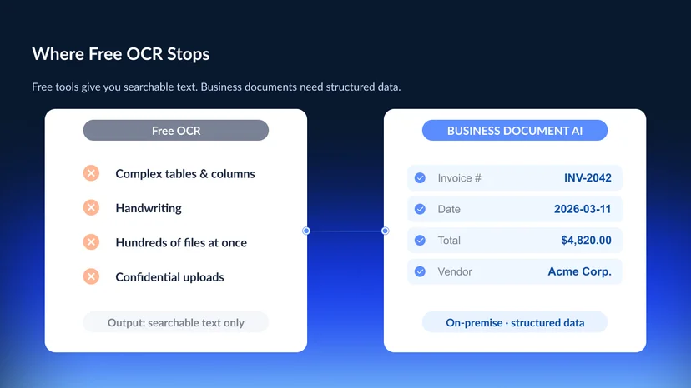Click the connector dot on the Free OCR card edge
Image resolution: width=691 pixels, height=388 pixels.
pos(306,231)
